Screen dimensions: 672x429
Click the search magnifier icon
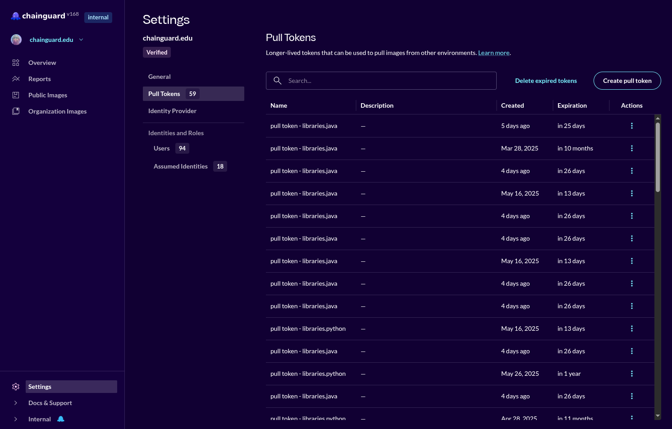[x=277, y=80]
